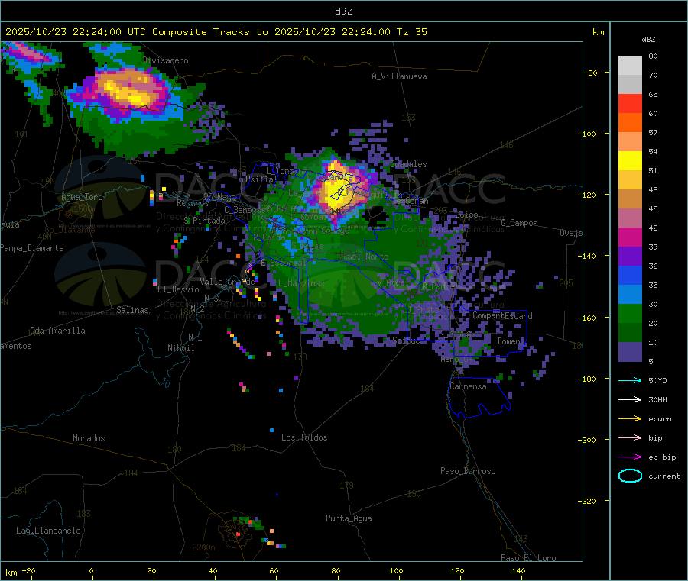Click the 'Nihuil' map label
Viewport: 688px width, 581px height.
coord(181,348)
